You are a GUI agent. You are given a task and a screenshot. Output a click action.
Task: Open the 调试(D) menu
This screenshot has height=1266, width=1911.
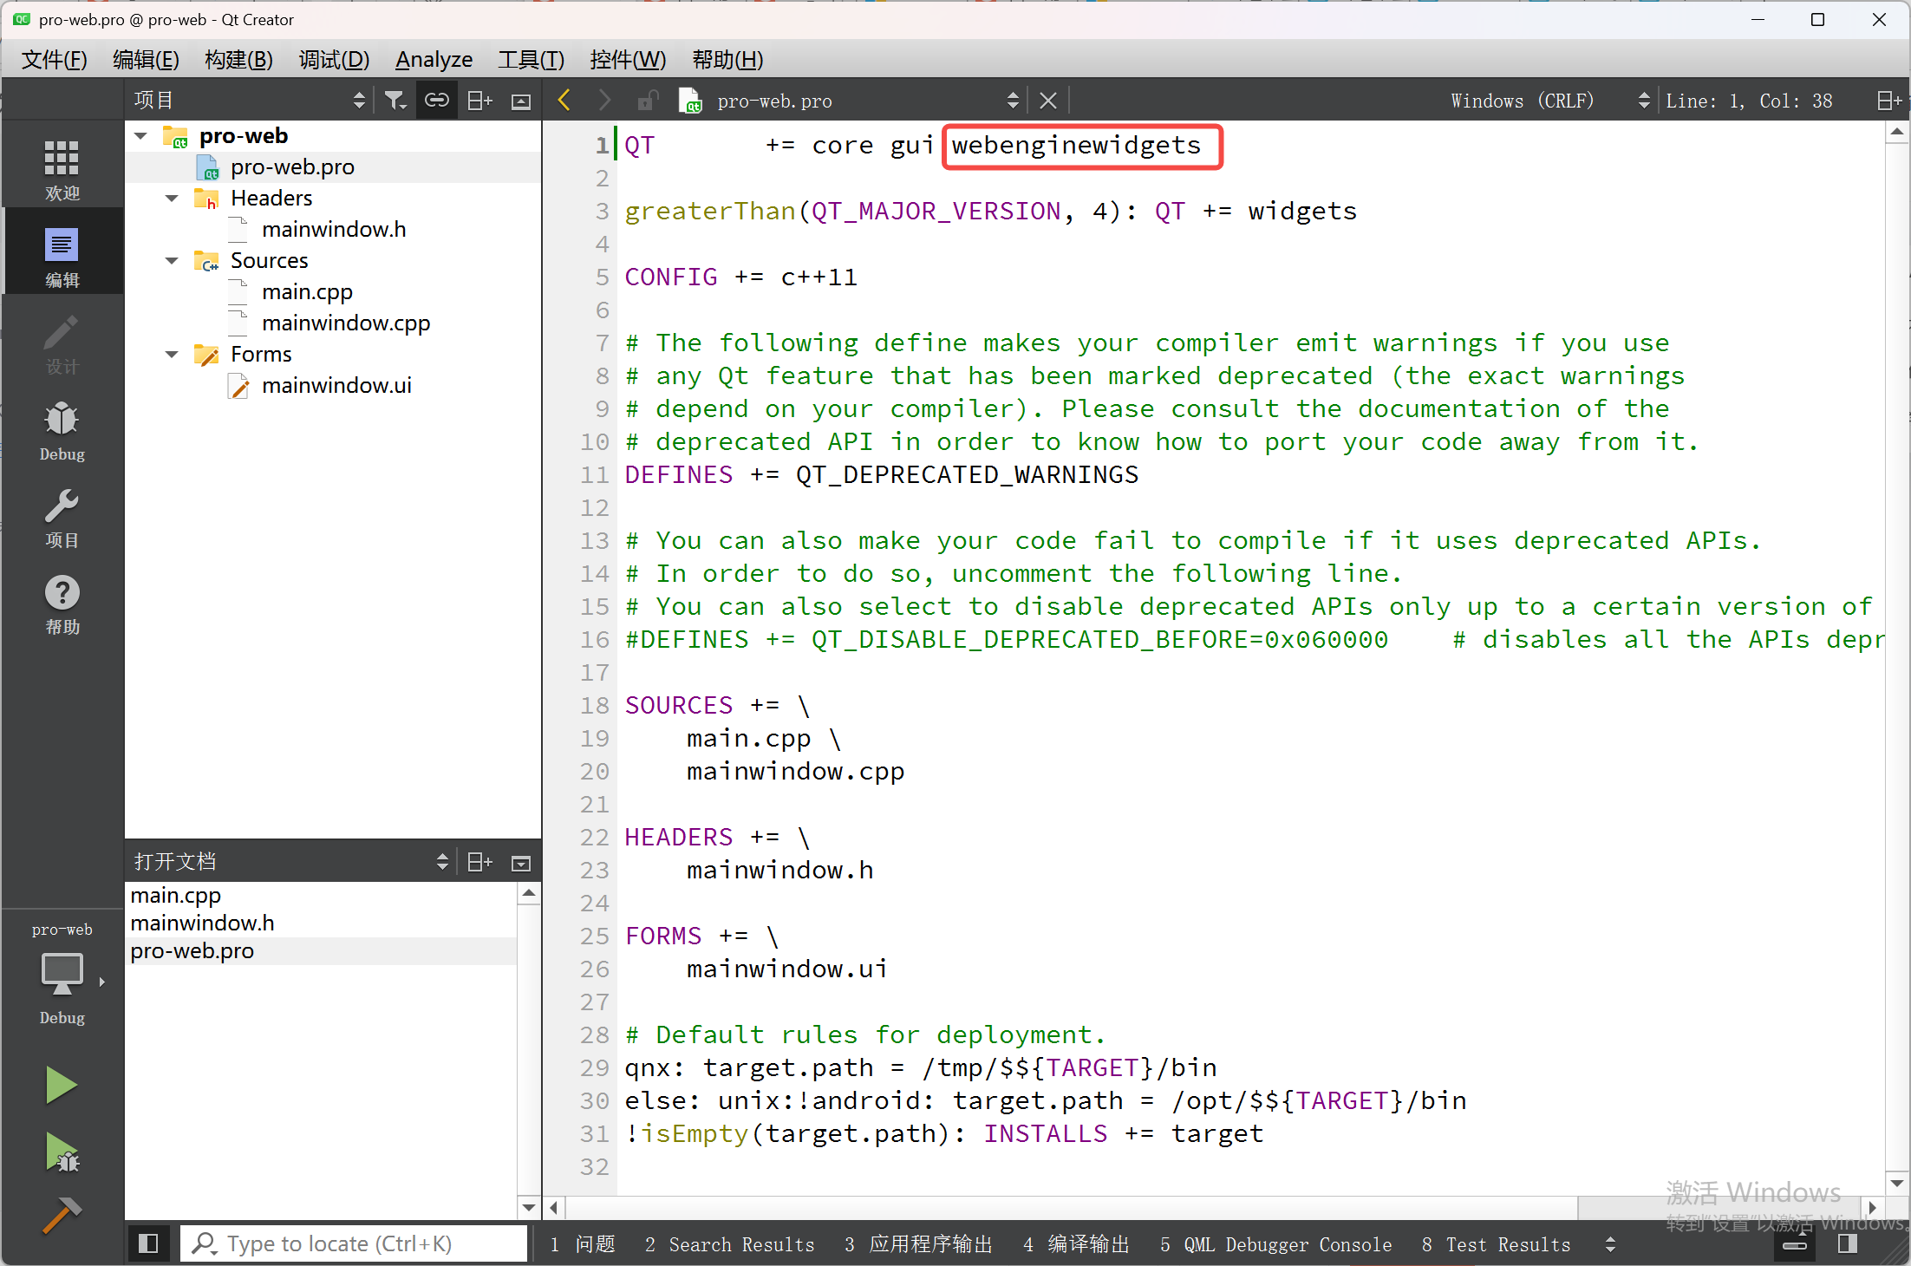click(x=334, y=60)
